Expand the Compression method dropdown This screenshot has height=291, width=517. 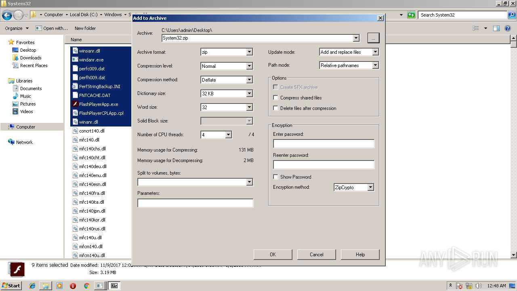[x=249, y=80]
